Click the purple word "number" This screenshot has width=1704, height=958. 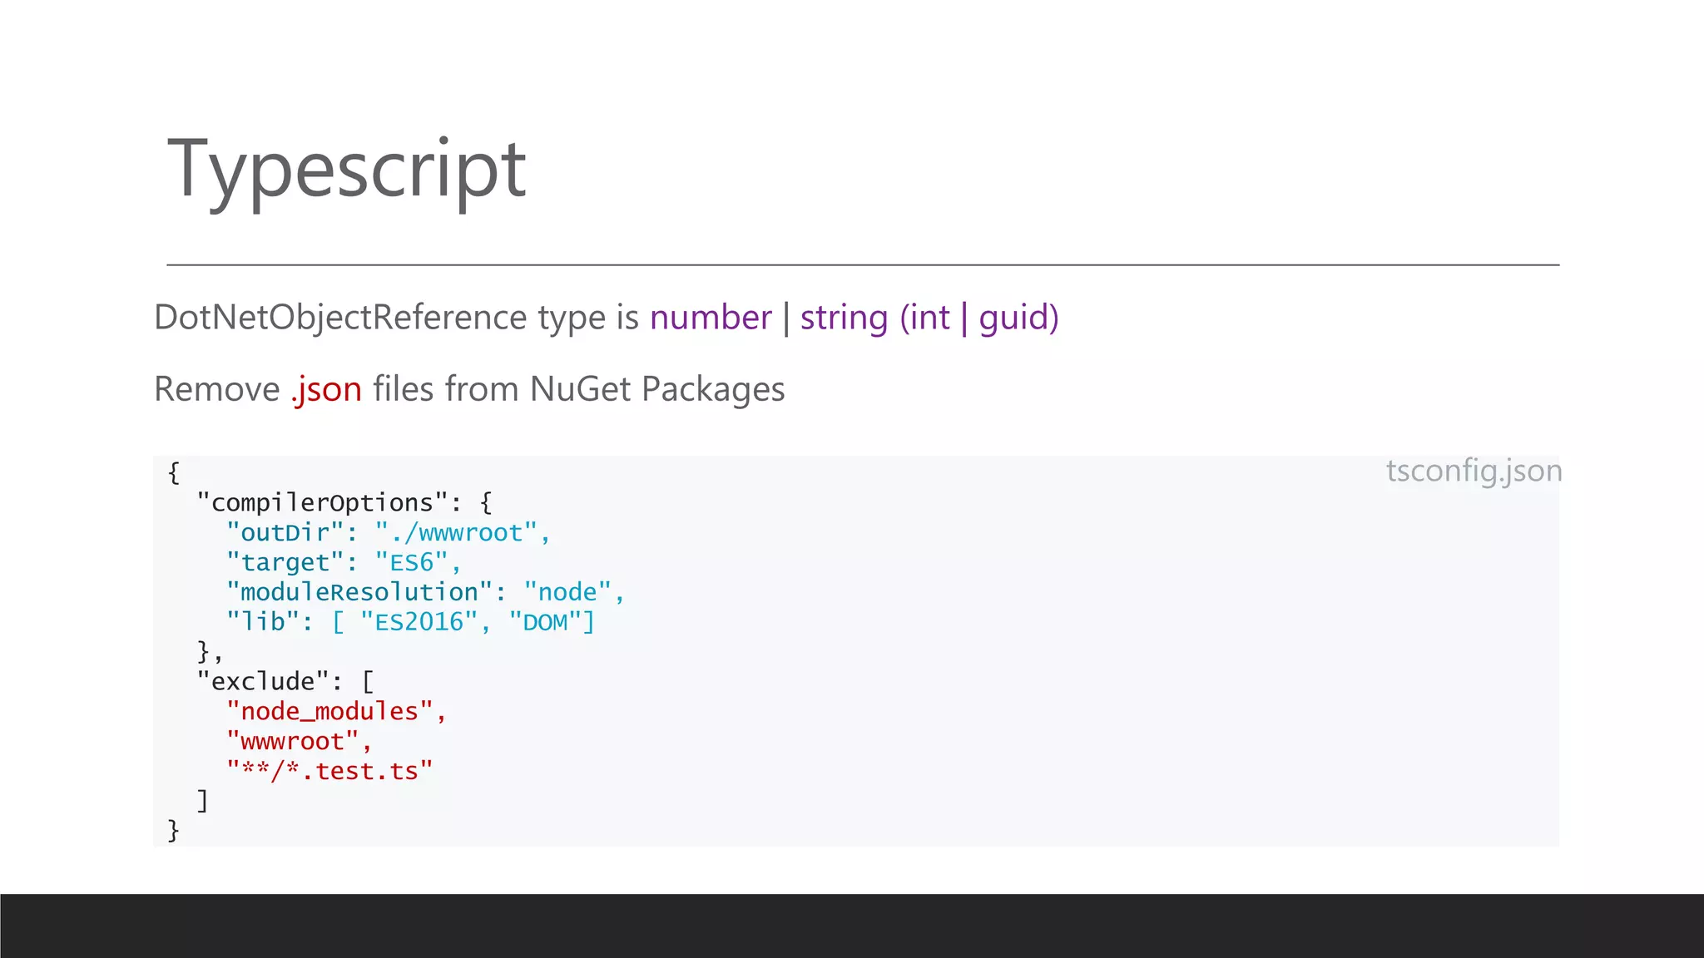tap(711, 318)
